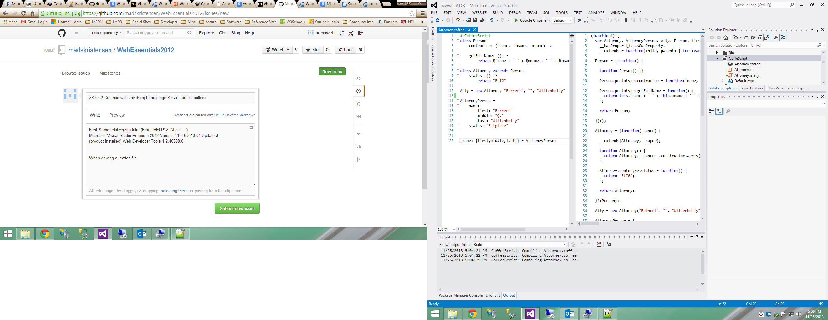Star the WebEssentials2012 repository
This screenshot has height=320, width=828.
[313, 50]
